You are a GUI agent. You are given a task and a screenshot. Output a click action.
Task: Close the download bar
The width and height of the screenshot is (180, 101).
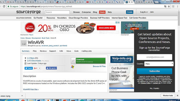pyautogui.click(x=177, y=95)
